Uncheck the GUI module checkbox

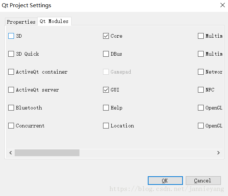click(x=106, y=90)
